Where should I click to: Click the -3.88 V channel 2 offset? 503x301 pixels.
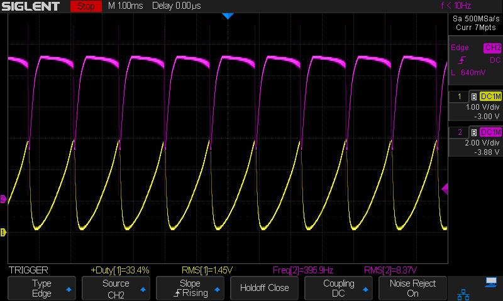487,152
